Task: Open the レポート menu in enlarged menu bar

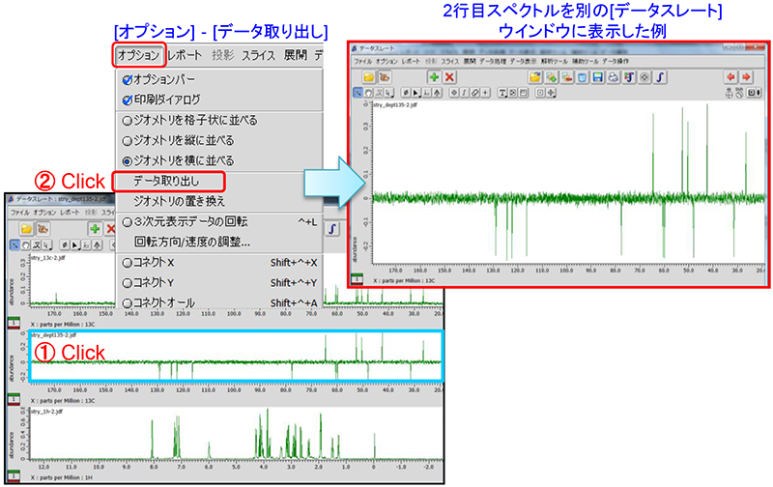Action: (187, 56)
